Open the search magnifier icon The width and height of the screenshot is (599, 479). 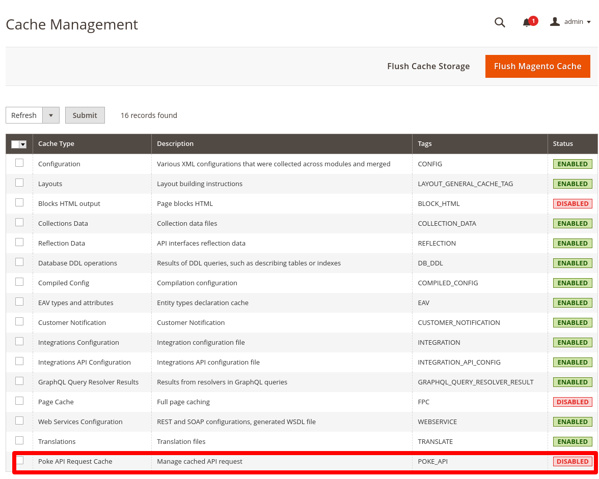(500, 22)
